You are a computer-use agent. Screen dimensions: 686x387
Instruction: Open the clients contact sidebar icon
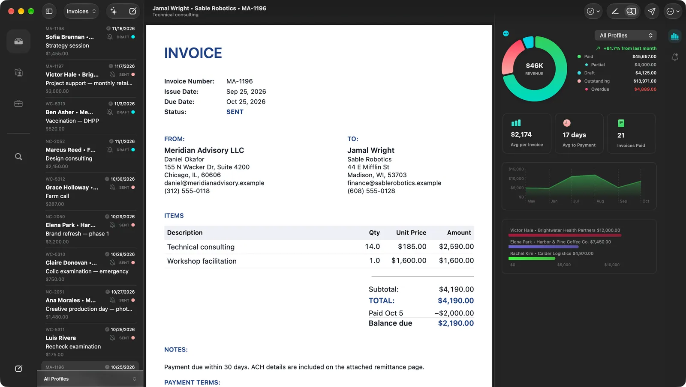18,73
